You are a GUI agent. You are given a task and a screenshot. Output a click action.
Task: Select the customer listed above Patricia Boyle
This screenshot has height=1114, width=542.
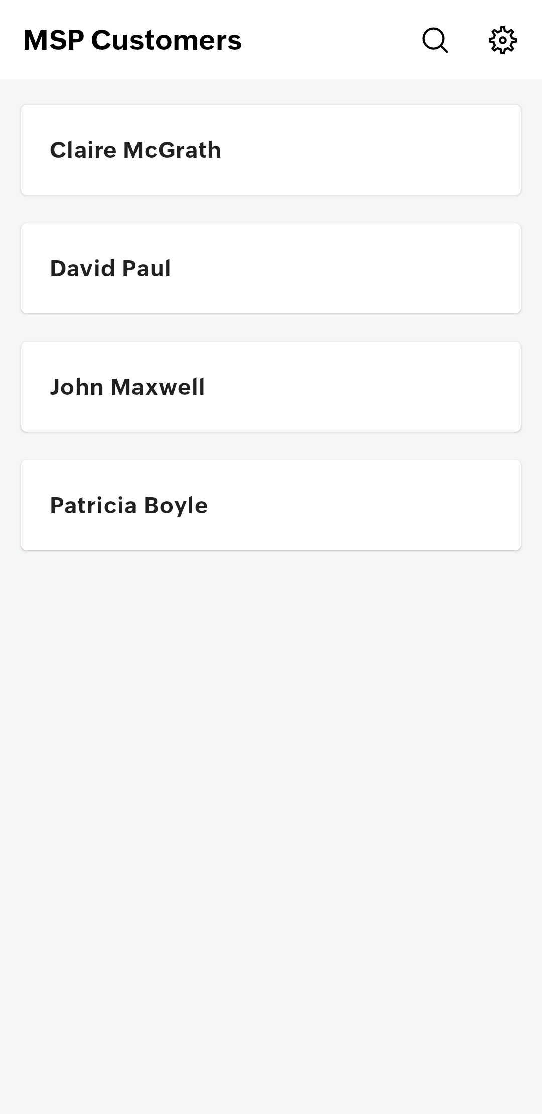click(x=271, y=387)
